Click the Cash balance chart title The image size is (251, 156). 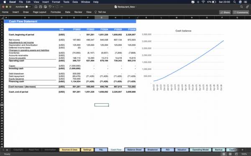point(183,31)
